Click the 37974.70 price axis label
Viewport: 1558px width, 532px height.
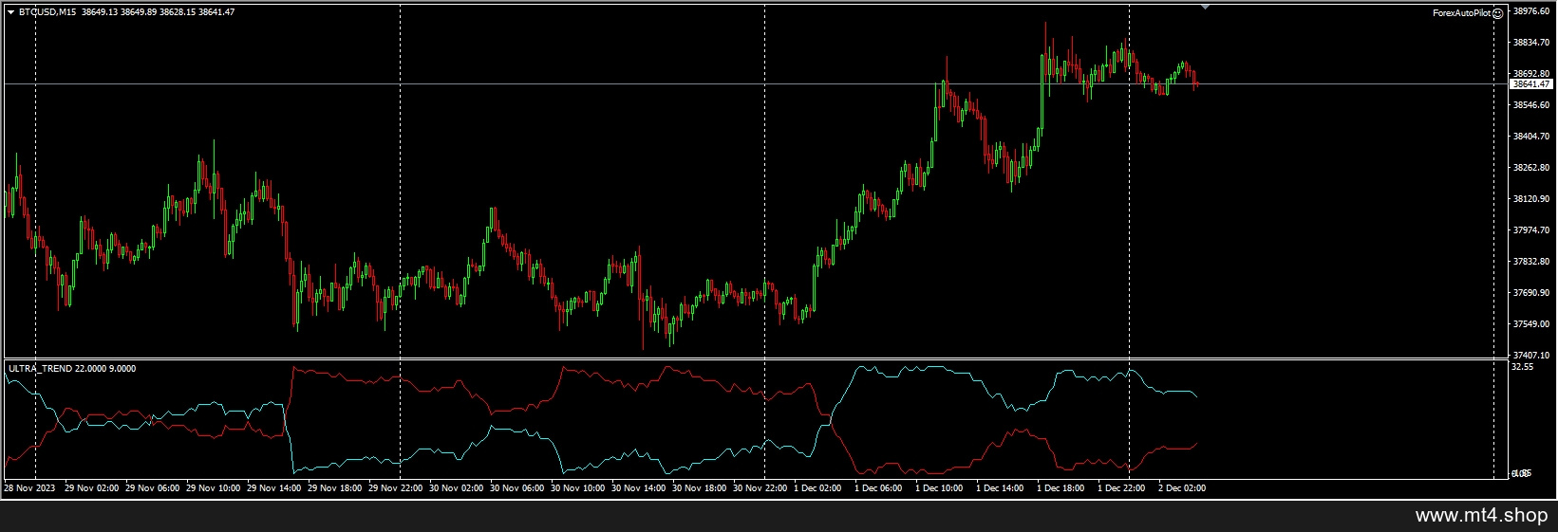[x=1530, y=230]
